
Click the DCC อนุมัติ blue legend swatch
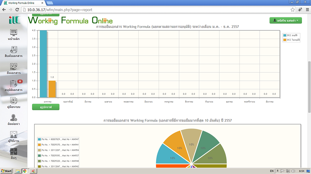[x=285, y=35]
